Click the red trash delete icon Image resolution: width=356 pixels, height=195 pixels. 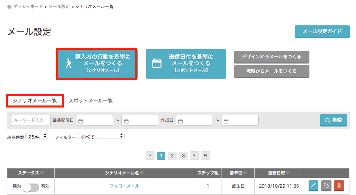click(x=339, y=186)
